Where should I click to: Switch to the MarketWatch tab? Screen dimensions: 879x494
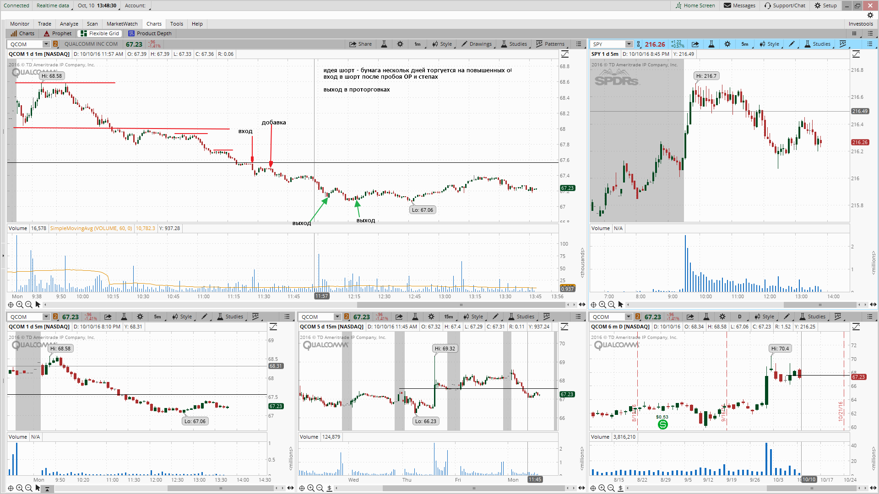point(122,24)
